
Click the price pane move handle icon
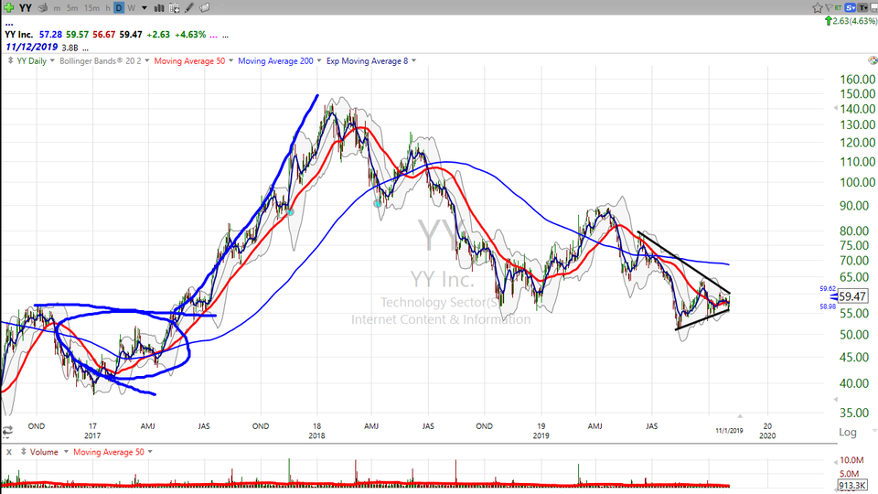tap(10, 60)
